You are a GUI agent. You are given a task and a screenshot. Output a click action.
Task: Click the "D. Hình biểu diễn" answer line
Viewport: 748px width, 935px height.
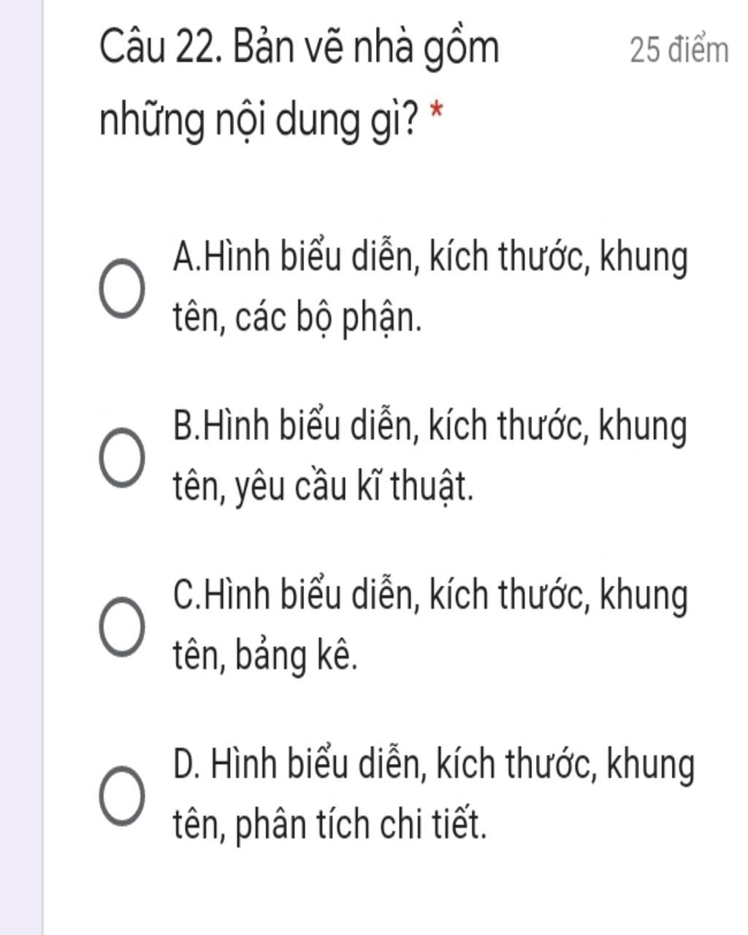tap(434, 766)
